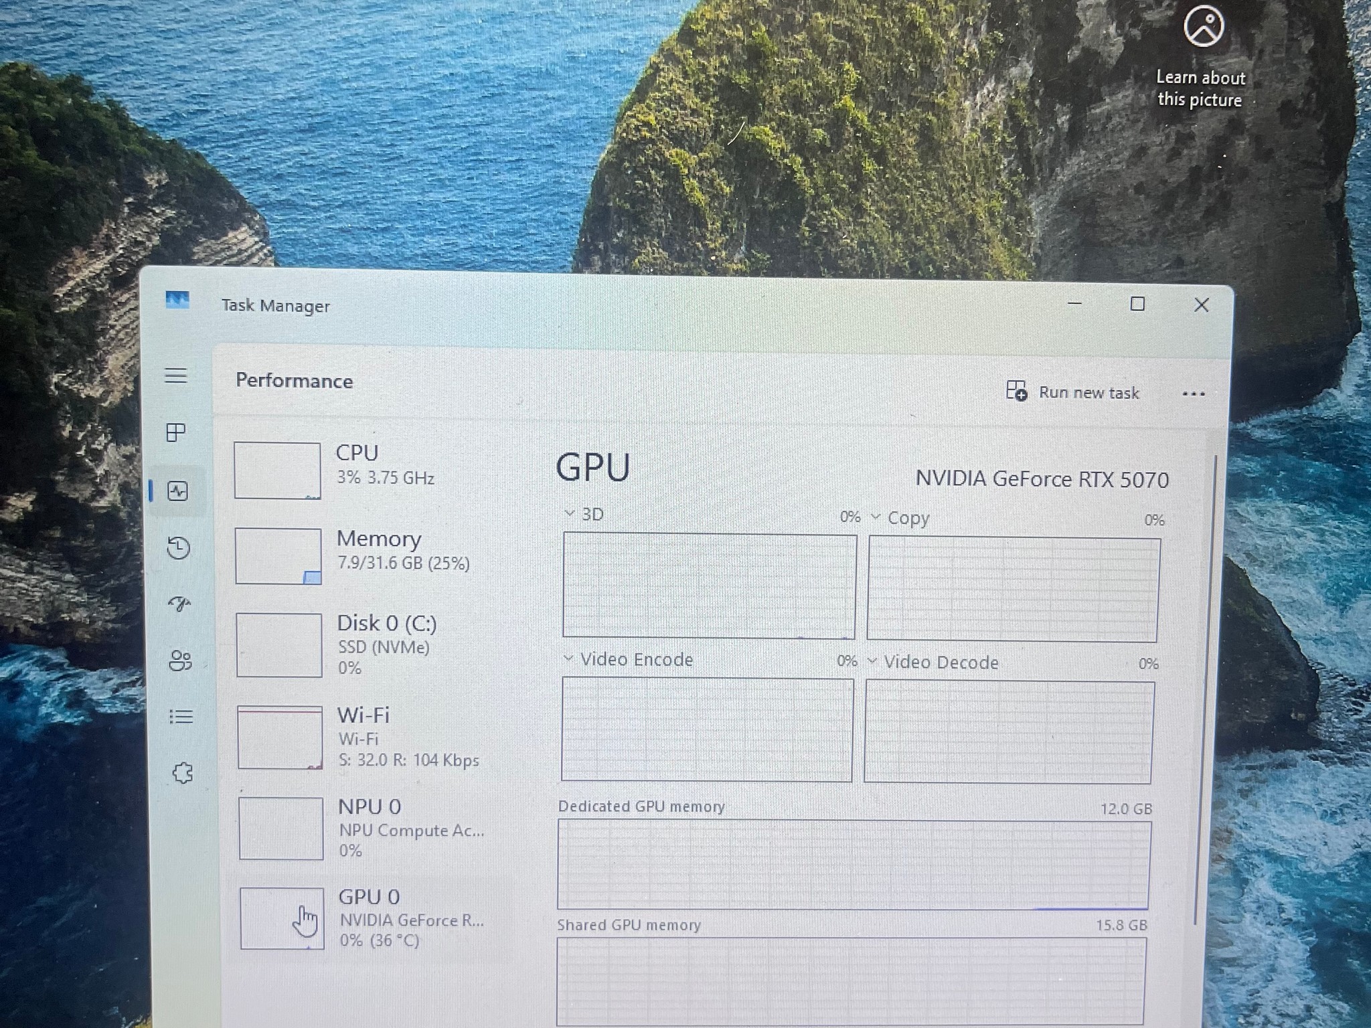
Task: Click the Disk 0 mini graph thumbnail
Action: 279,645
